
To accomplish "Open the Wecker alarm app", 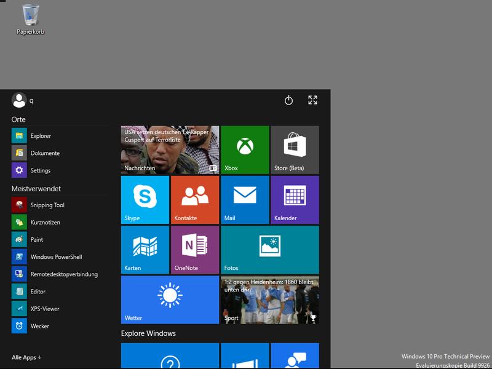I will 60,326.
